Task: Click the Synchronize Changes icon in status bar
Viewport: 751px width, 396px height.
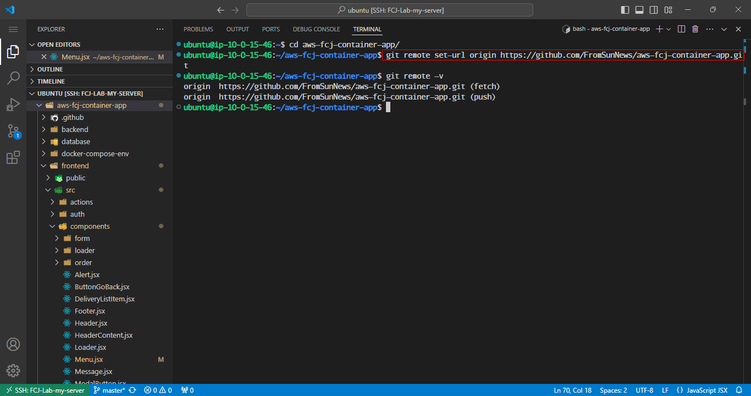Action: coord(132,390)
